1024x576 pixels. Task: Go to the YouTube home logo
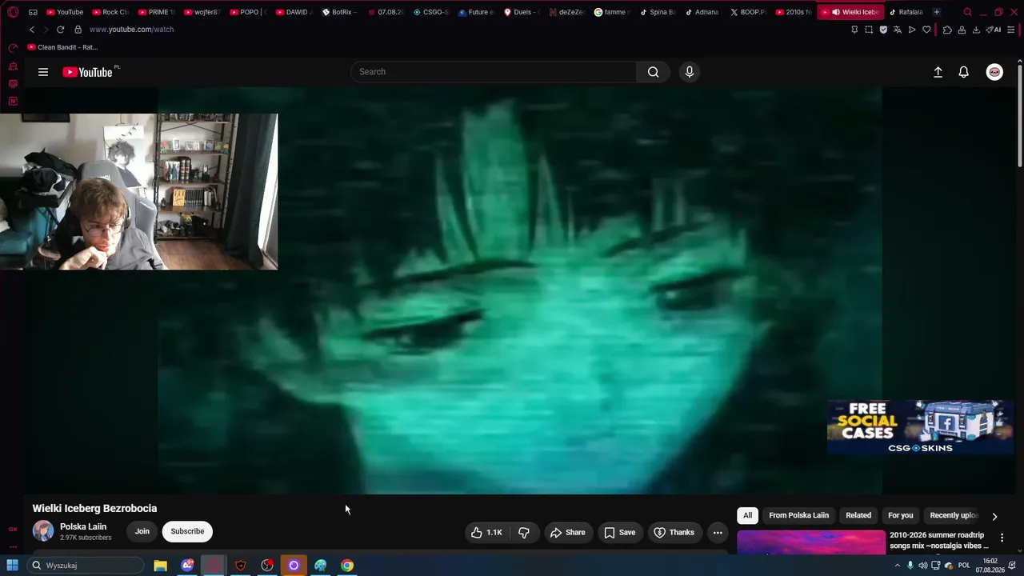point(88,72)
